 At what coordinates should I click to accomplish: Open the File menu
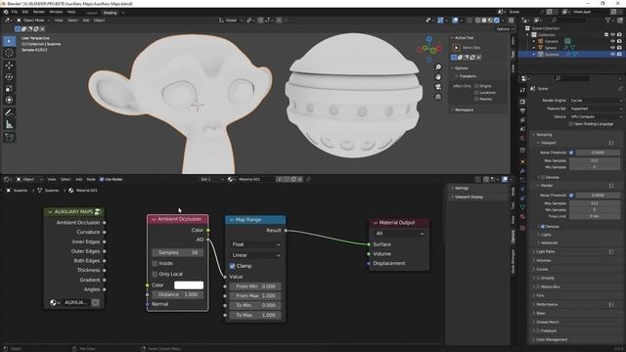[15, 12]
